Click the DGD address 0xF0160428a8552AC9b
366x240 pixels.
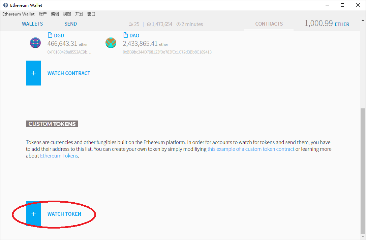[x=69, y=52]
